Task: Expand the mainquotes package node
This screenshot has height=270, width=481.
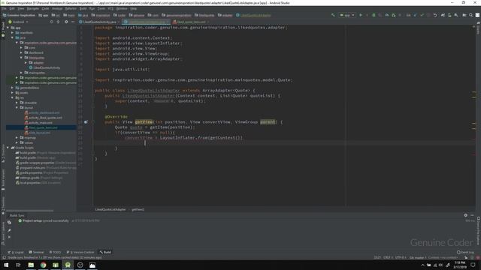Action: point(22,73)
